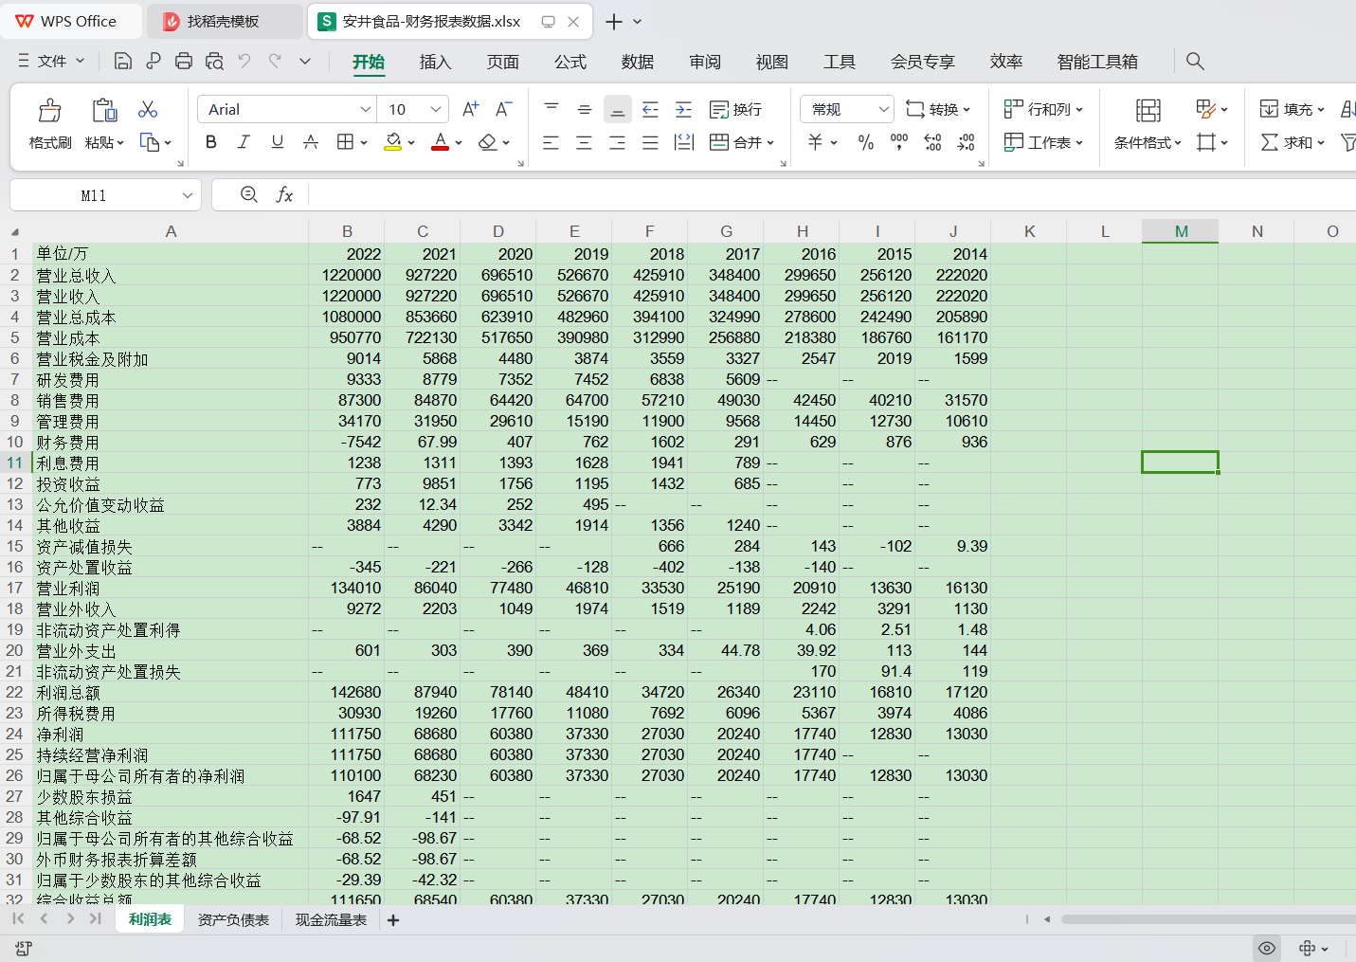Click the insert function fx icon

tap(284, 194)
